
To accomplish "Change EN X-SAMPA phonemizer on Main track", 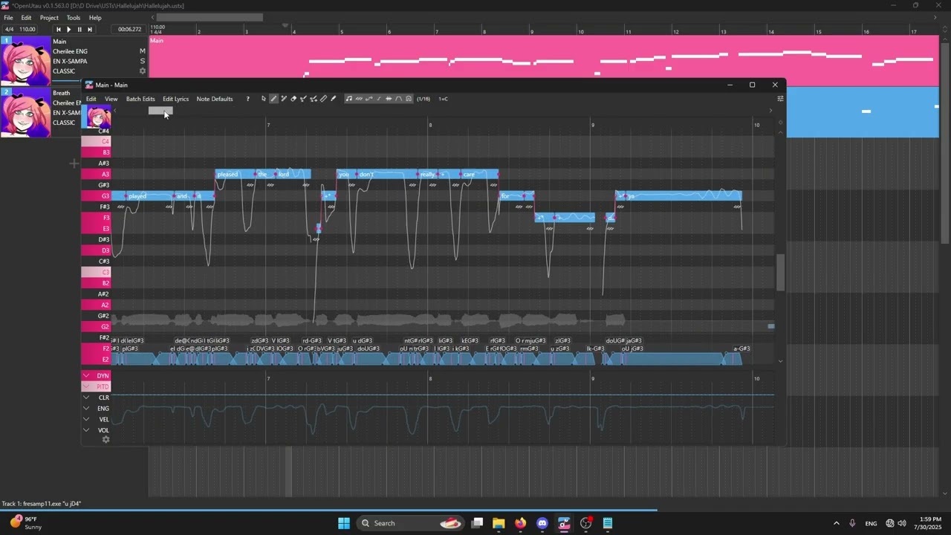I will pos(70,61).
